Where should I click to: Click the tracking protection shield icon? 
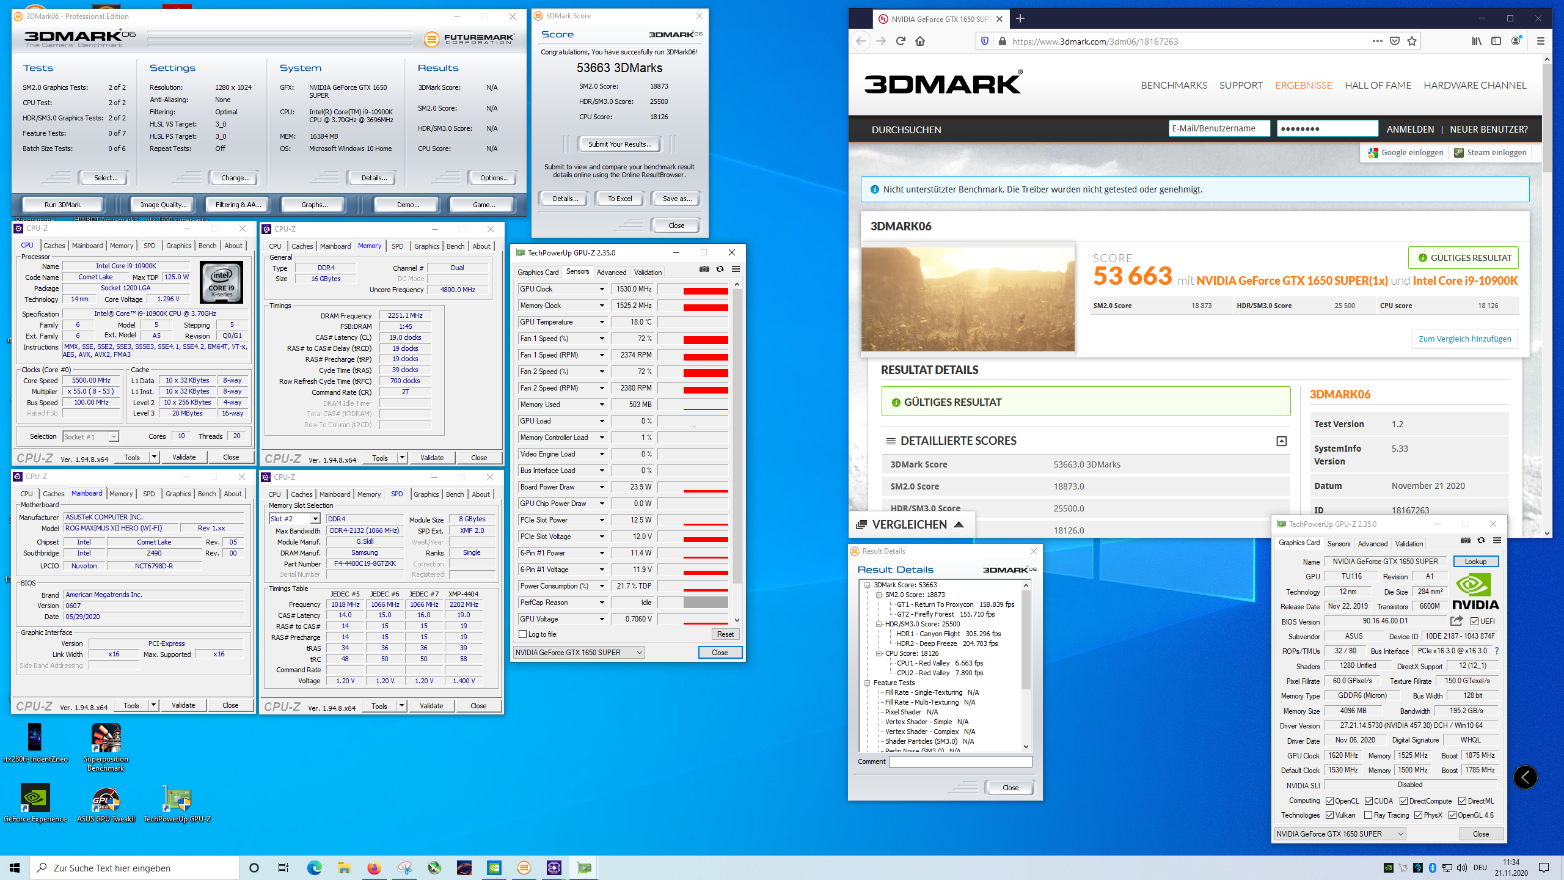coord(984,41)
